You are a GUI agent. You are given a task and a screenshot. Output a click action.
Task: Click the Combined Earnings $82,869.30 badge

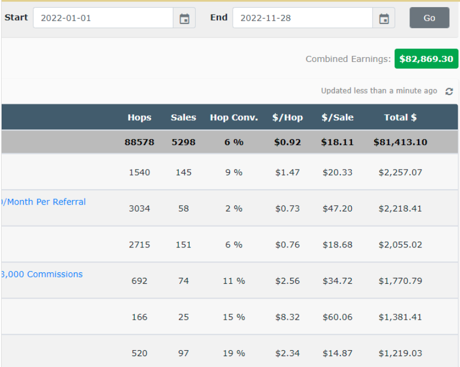(x=426, y=59)
